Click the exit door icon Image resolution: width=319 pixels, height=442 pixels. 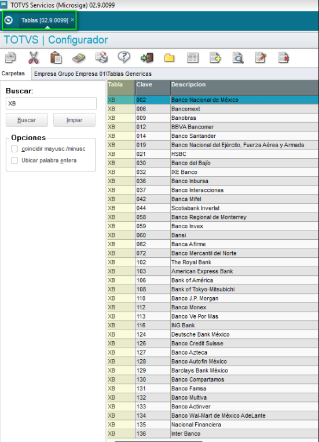pos(147,58)
